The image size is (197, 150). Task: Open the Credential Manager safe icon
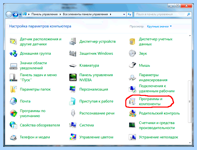click(x=132, y=41)
